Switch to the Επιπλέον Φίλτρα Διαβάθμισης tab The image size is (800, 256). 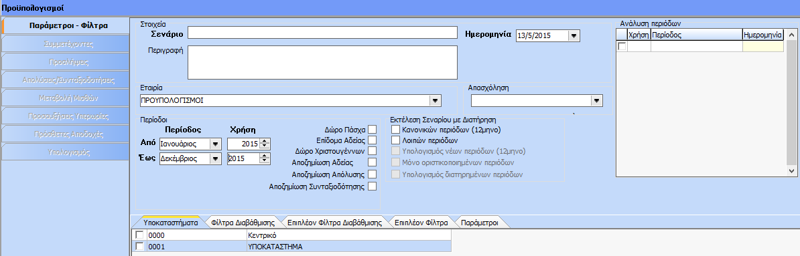point(335,223)
